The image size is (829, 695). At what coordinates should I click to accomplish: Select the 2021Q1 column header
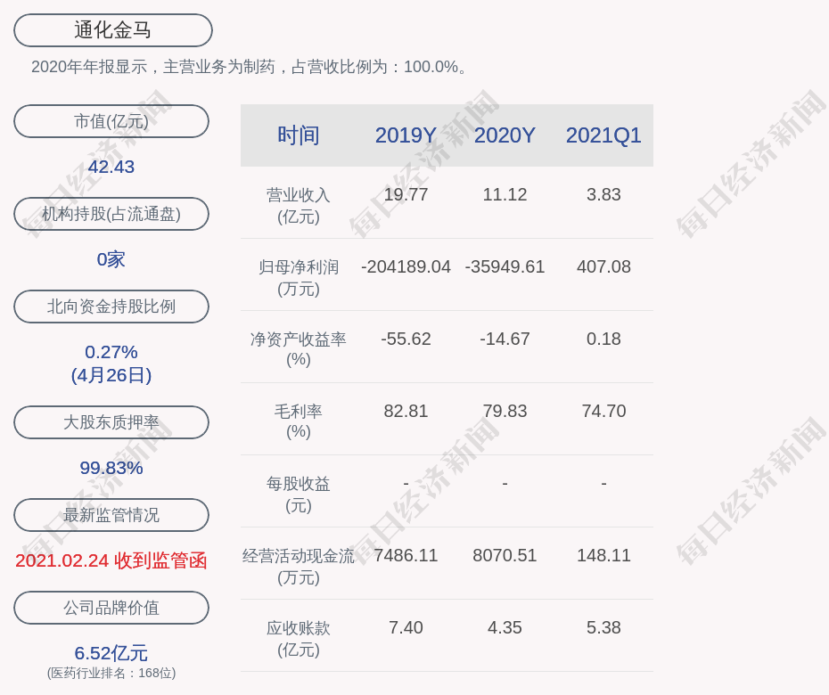point(603,135)
